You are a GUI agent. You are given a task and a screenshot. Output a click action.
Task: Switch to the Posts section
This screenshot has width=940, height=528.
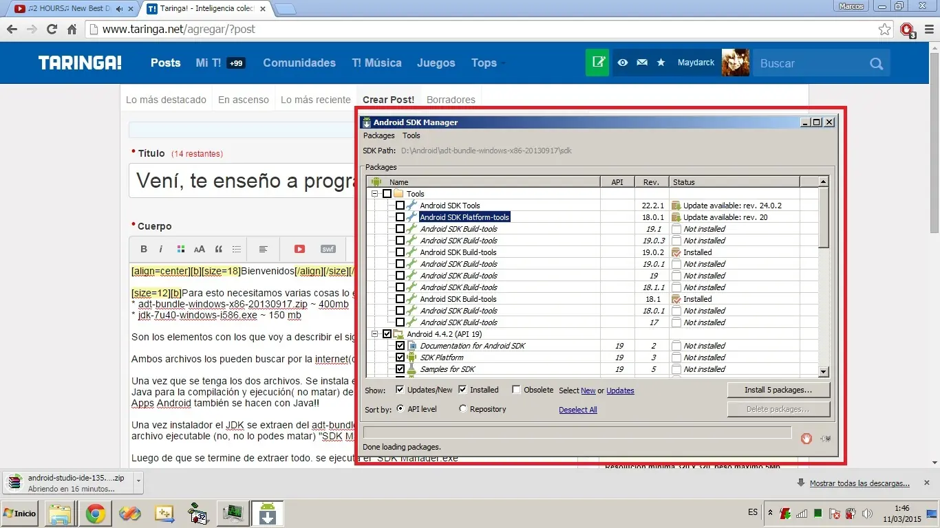[x=166, y=63]
